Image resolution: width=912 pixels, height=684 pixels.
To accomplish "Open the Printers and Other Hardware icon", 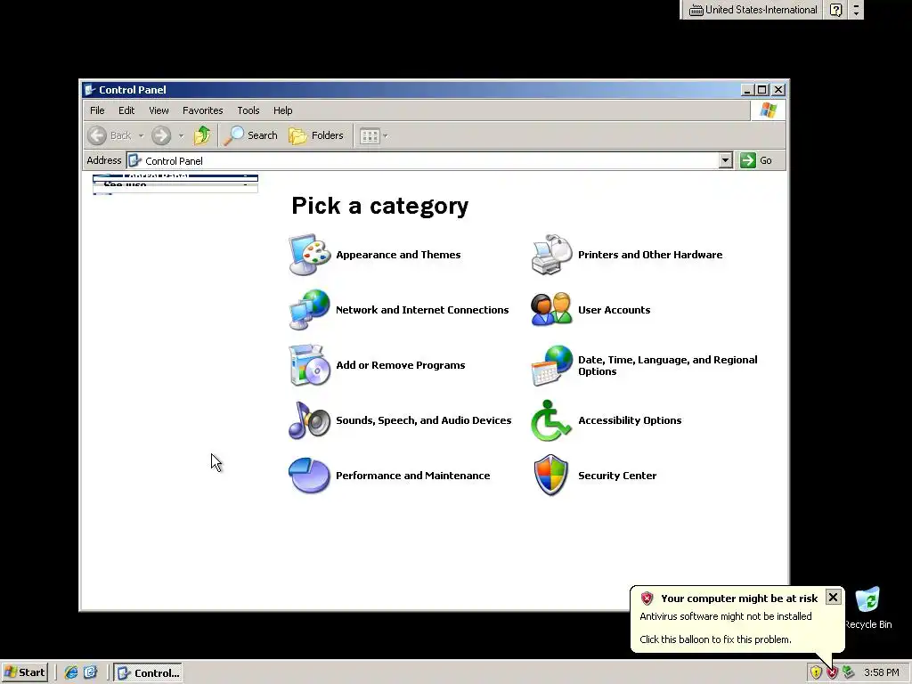I will [551, 255].
